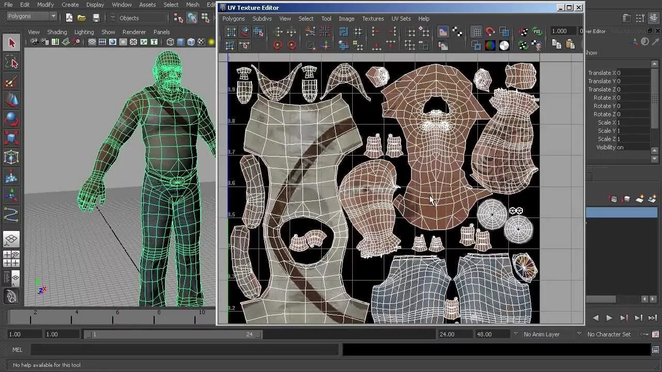The image size is (662, 372).
Task: Open the No Character Set dropdown
Action: [x=609, y=334]
